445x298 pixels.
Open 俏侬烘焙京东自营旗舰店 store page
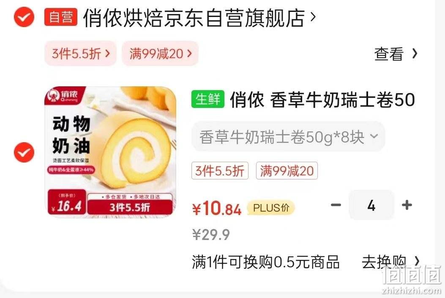point(194,18)
